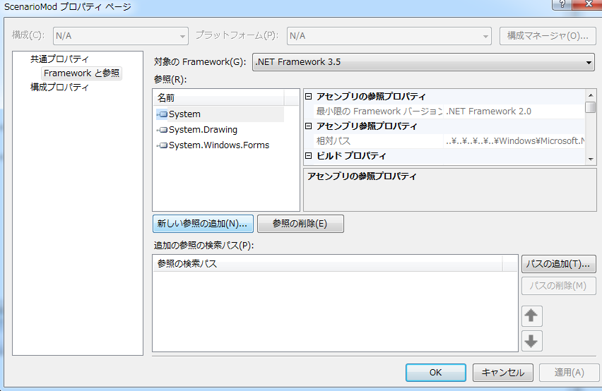This screenshot has width=602, height=391.
Task: Click the System.Windows.Forms reference icon
Action: (162, 145)
